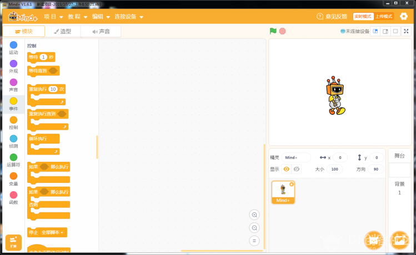Open the 编辑 menu
Viewport: 416px width, 255px height.
pyautogui.click(x=101, y=17)
